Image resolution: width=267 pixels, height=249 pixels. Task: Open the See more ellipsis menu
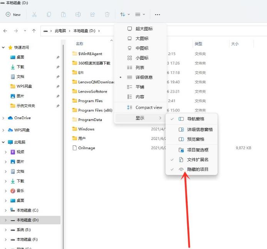point(157,15)
